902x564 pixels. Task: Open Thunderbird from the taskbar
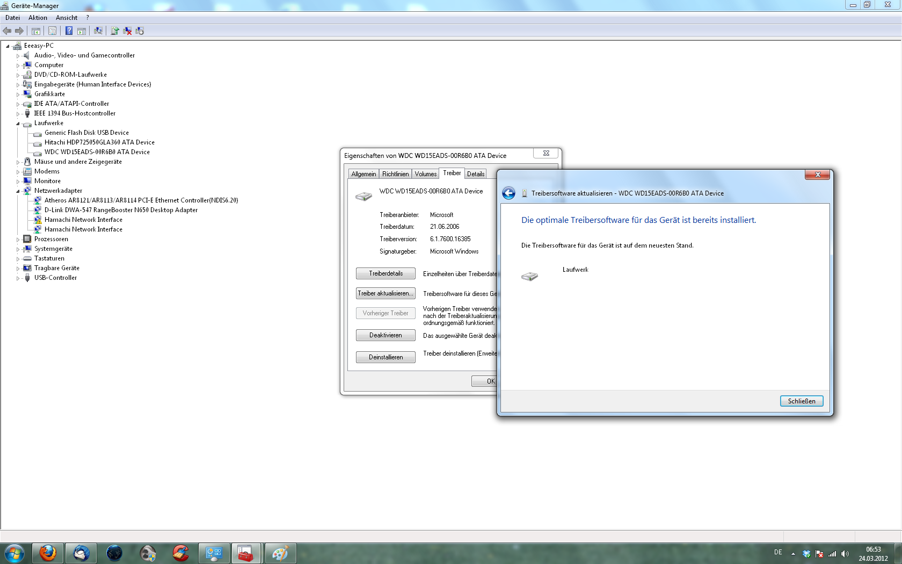point(81,553)
